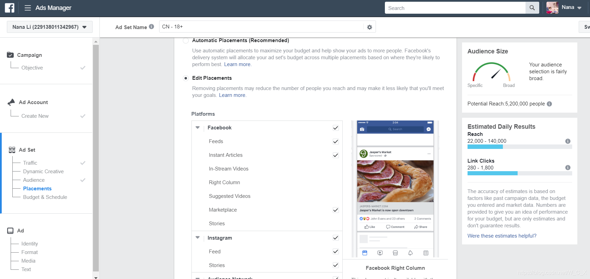Screen dimensions: 590x279
Task: Click the Ad Set Name text field
Action: pos(261,27)
